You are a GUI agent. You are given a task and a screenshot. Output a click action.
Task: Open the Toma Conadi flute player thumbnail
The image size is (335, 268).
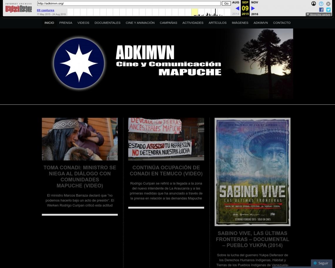pyautogui.click(x=80, y=139)
